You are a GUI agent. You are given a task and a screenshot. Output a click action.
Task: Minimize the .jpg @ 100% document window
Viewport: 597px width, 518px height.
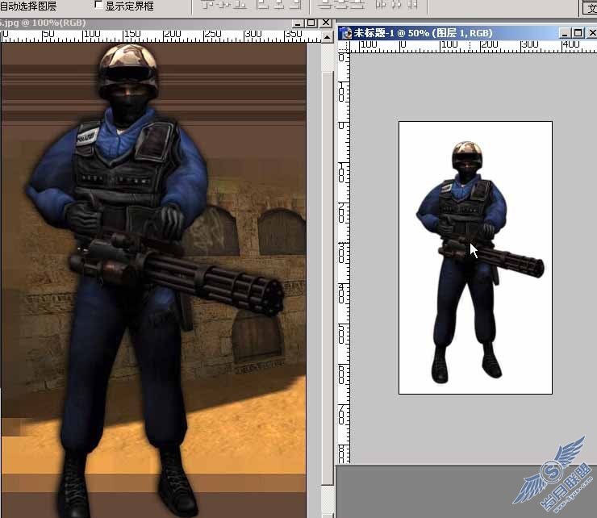point(298,23)
